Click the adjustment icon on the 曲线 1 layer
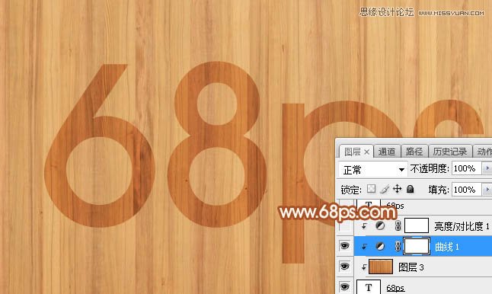492x294 pixels. 380,246
